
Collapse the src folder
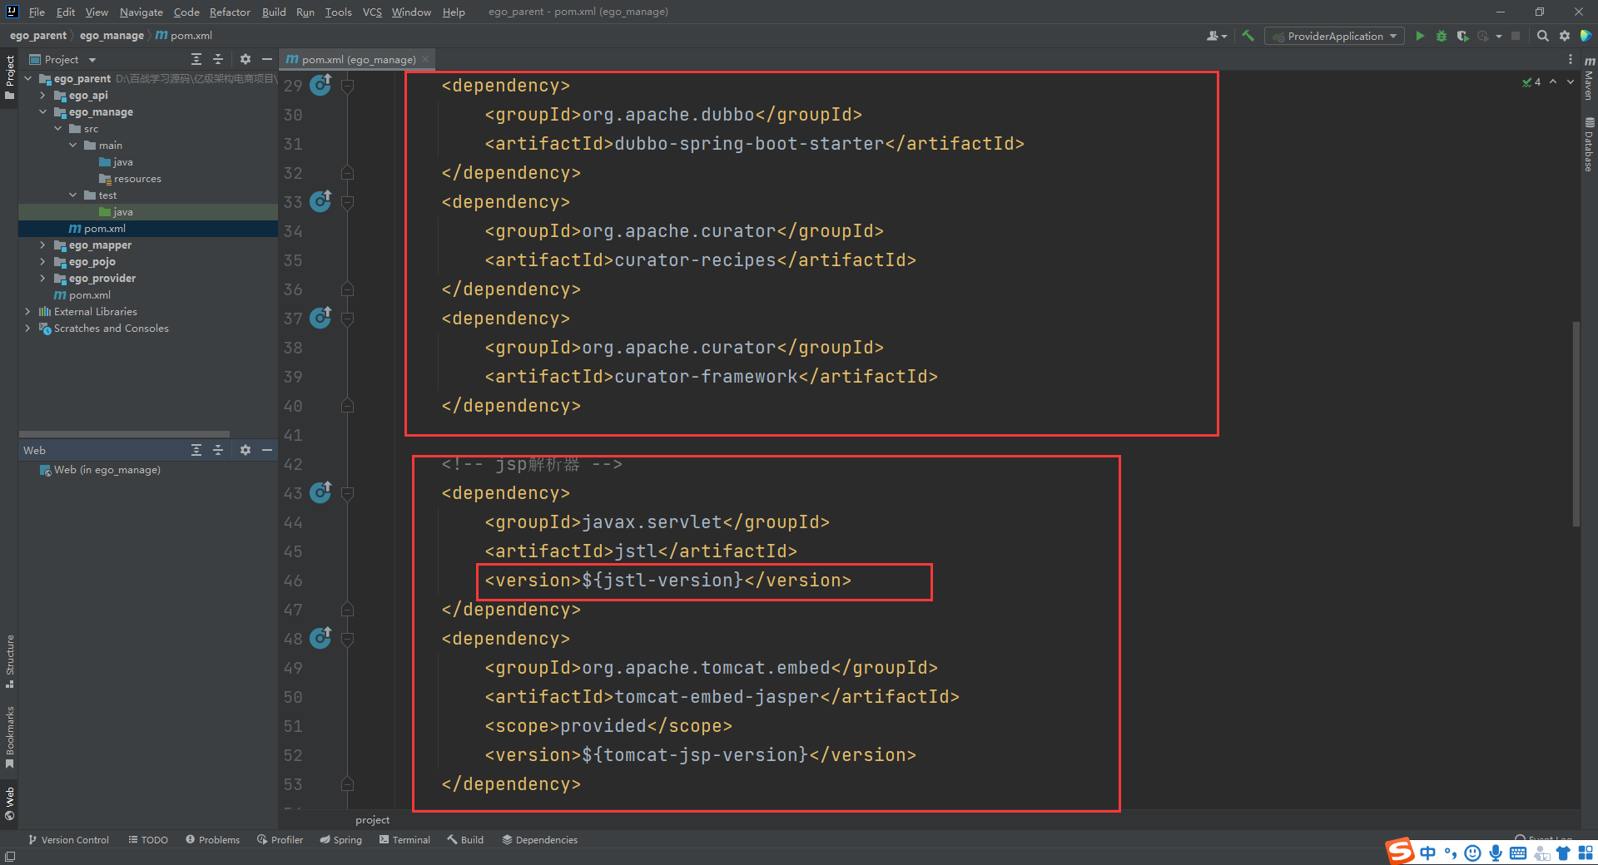[57, 128]
